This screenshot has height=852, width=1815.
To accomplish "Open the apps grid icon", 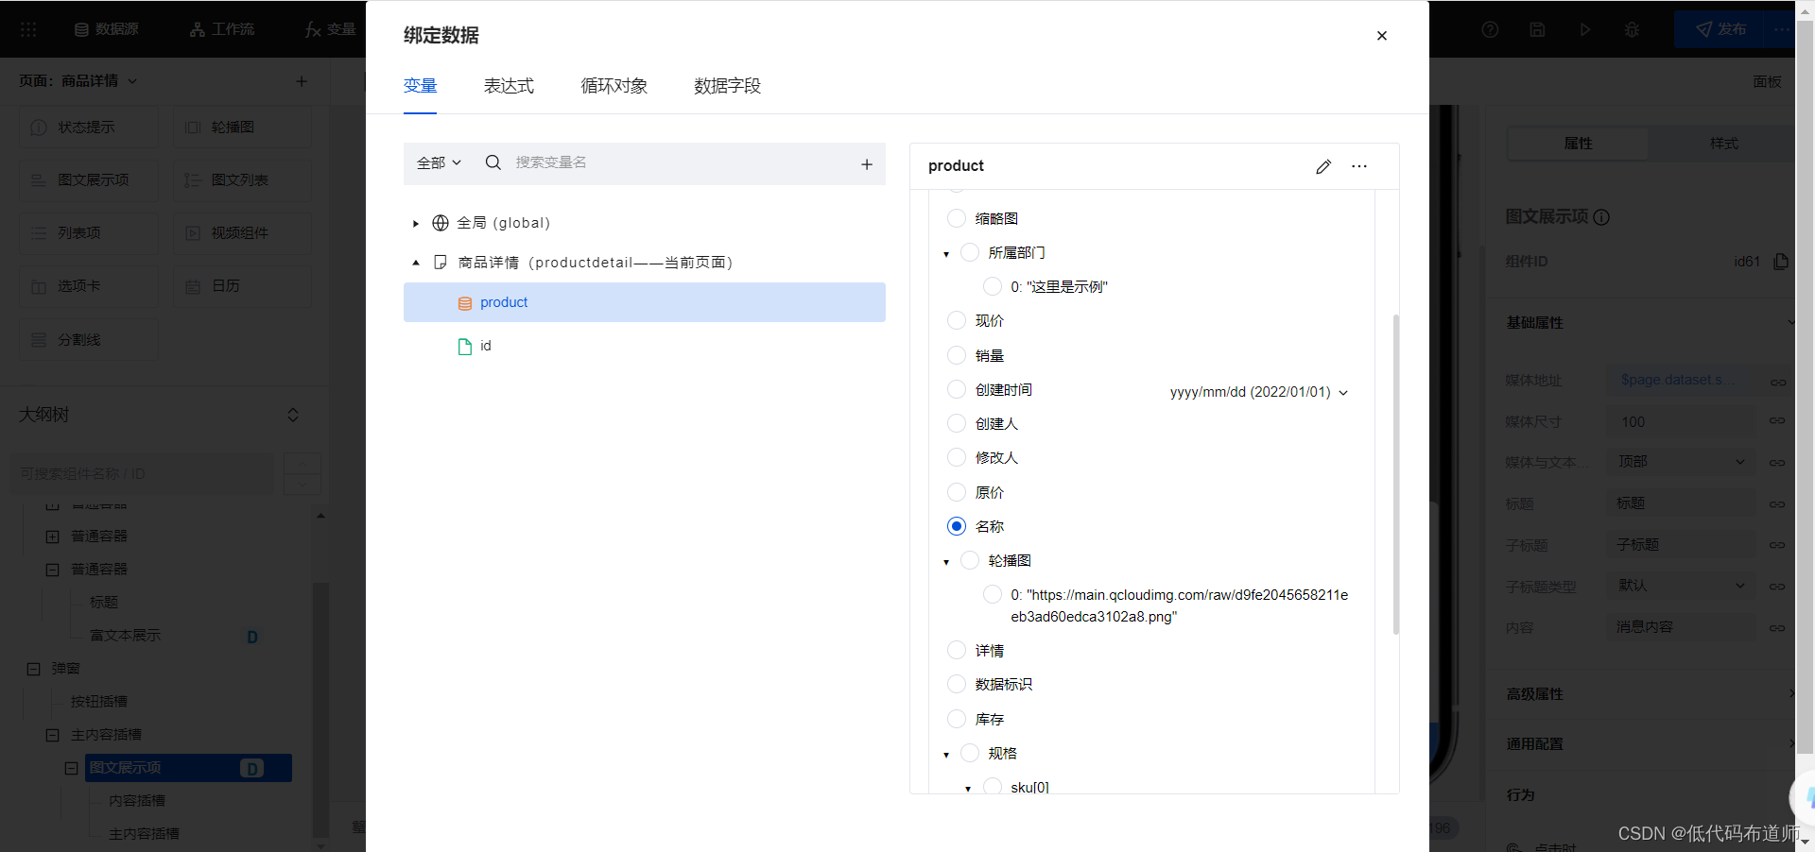I will coord(28,29).
